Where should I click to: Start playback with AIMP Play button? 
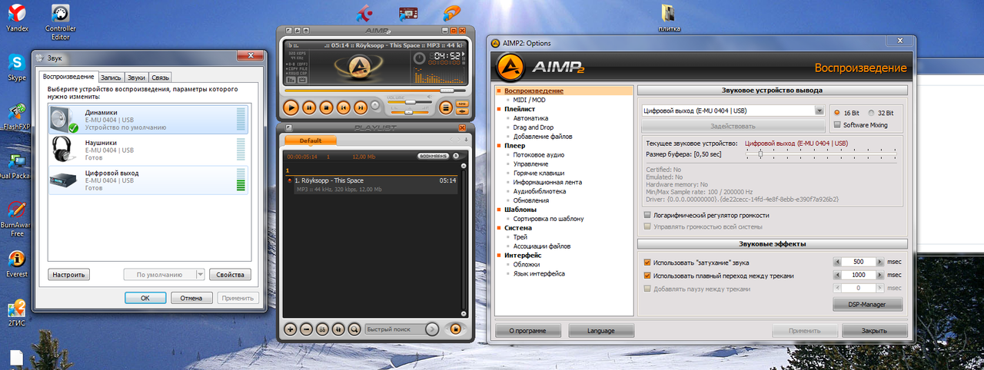291,107
